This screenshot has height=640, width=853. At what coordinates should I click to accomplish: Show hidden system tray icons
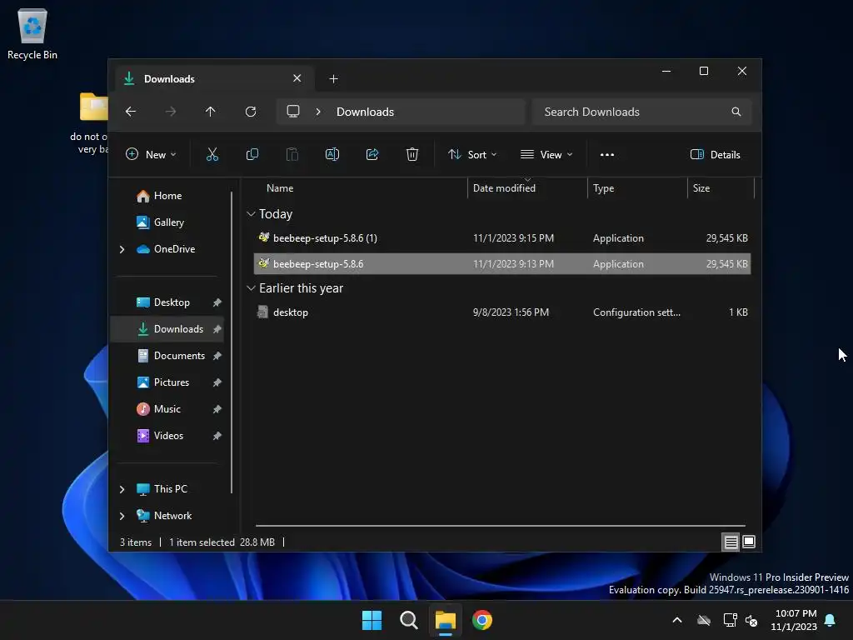click(x=677, y=620)
